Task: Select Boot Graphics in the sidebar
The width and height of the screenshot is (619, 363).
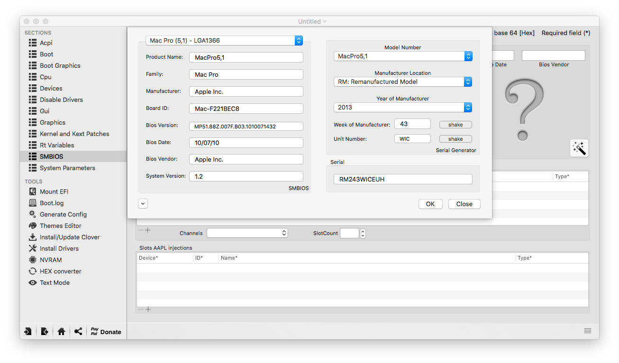Action: (60, 65)
